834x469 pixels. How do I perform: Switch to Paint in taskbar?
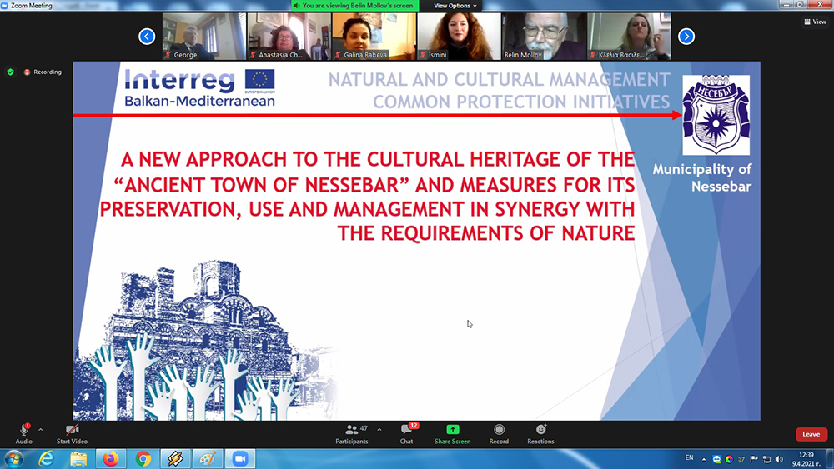click(x=208, y=458)
